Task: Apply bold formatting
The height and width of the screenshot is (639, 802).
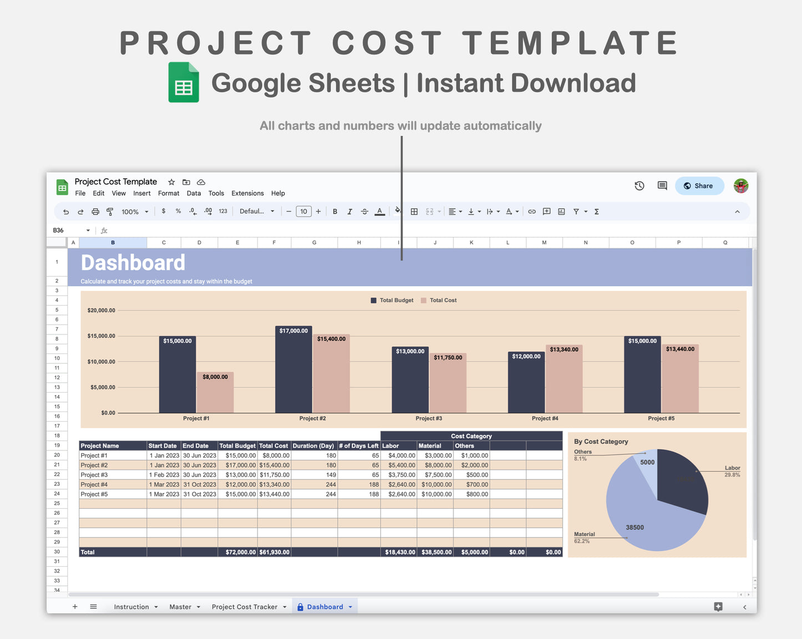Action: [x=335, y=211]
